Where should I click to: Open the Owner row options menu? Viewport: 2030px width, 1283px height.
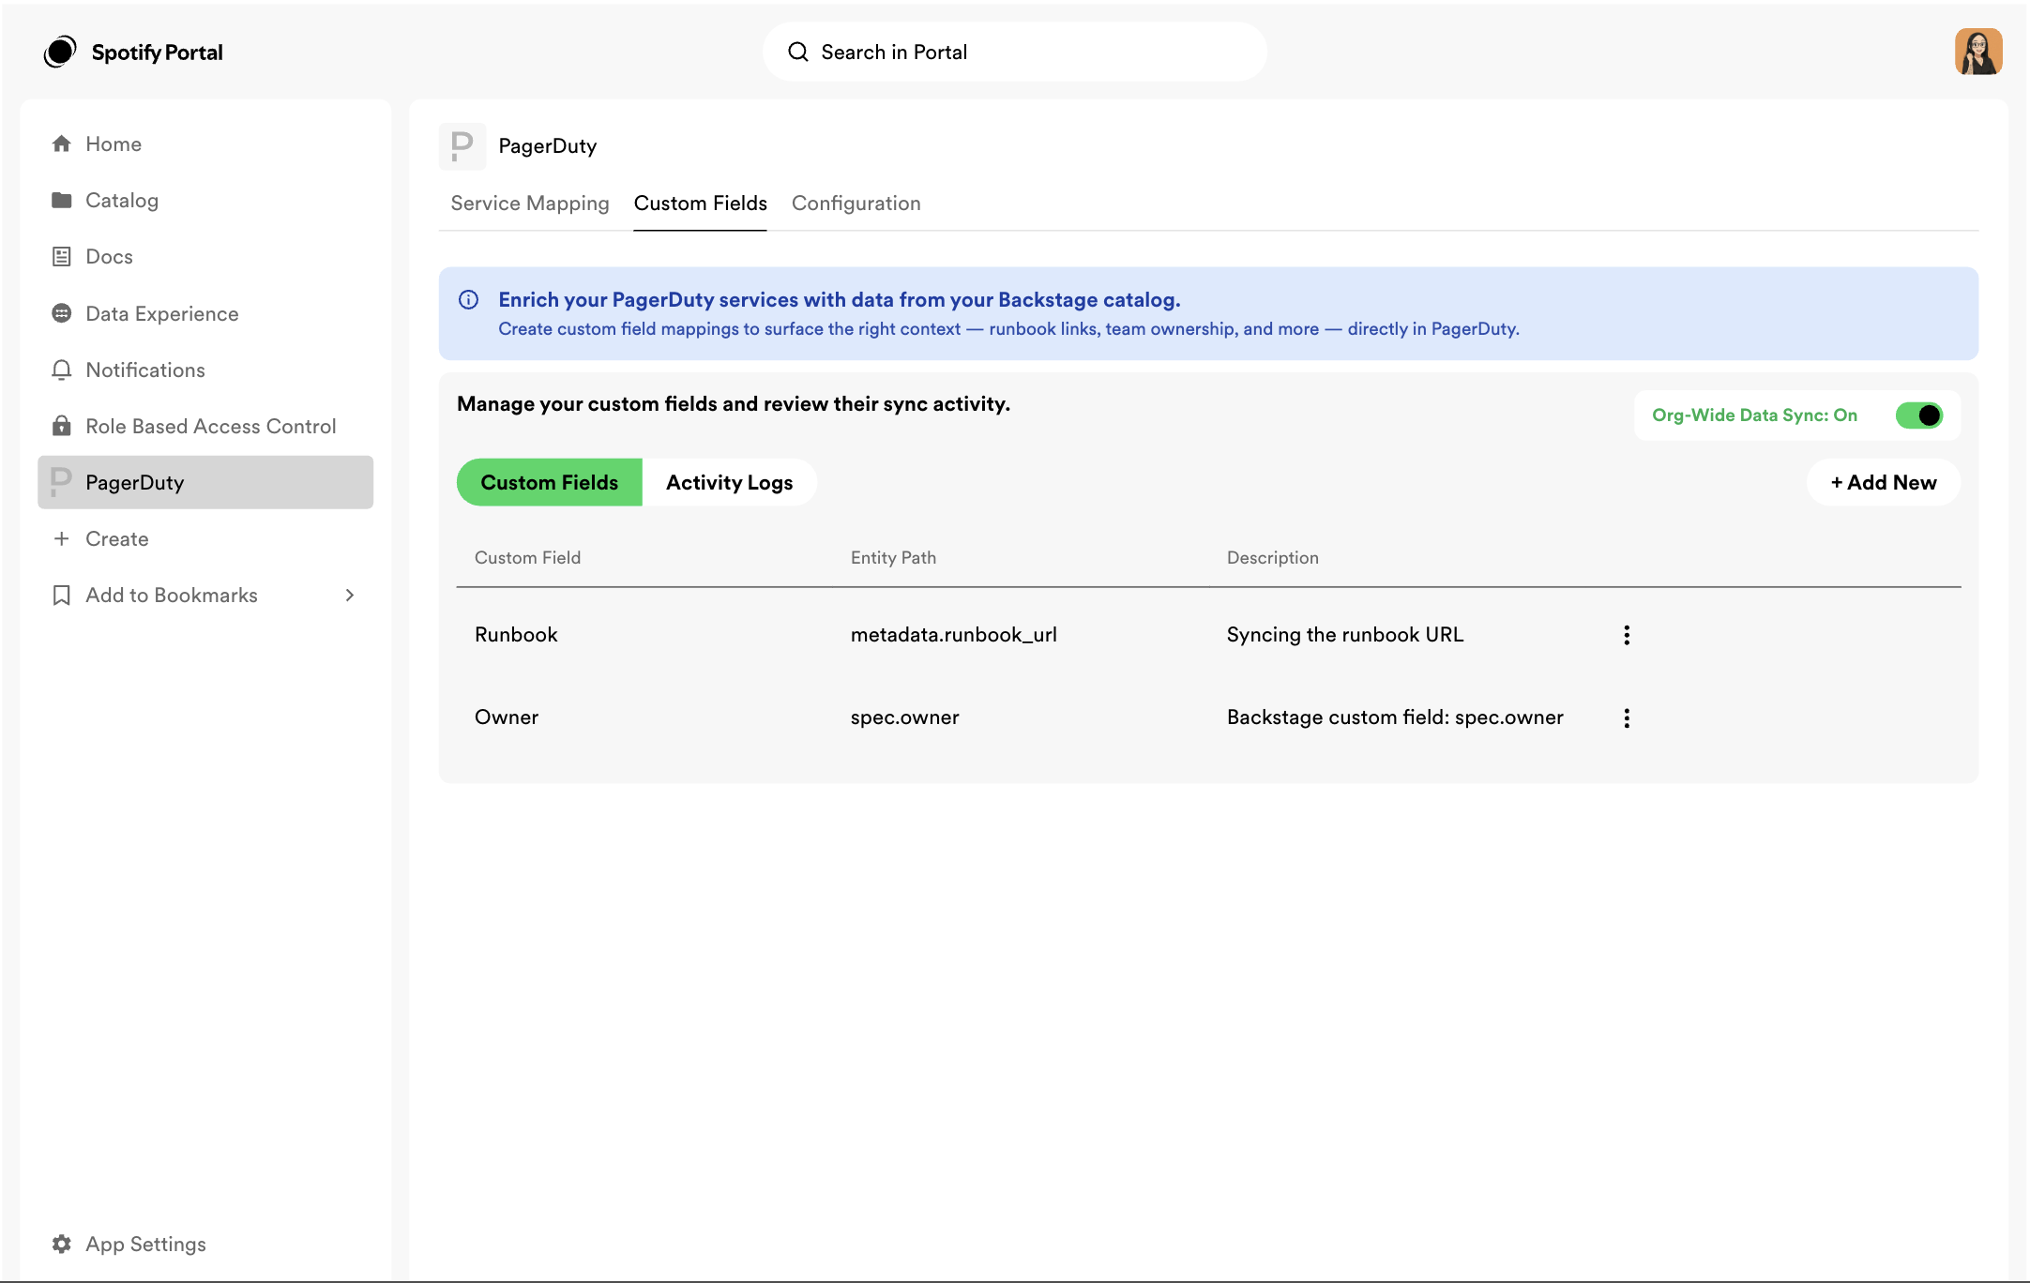pyautogui.click(x=1627, y=717)
